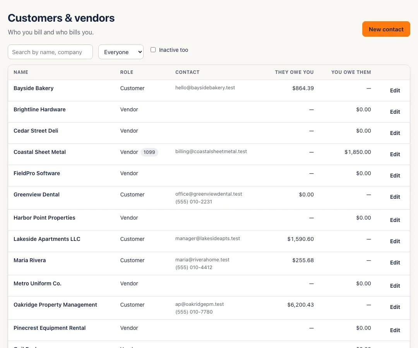Click billing@coastalsheetmetal.test email

(211, 152)
